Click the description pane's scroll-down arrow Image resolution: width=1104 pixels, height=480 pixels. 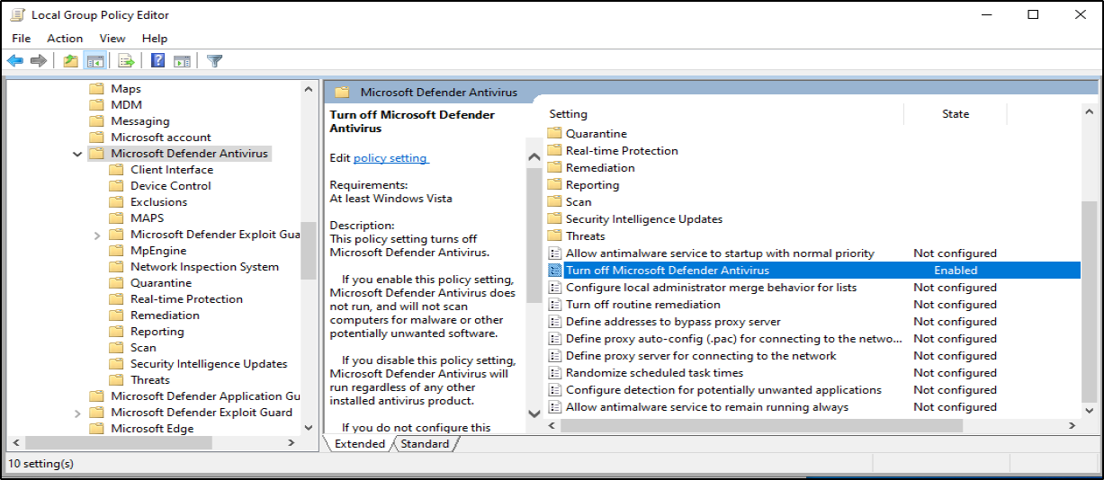tap(534, 413)
